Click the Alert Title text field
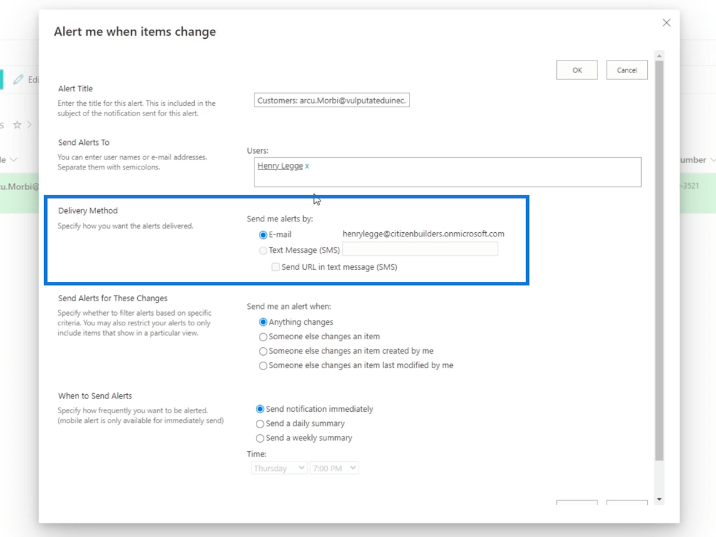The height and width of the screenshot is (537, 716). (331, 100)
